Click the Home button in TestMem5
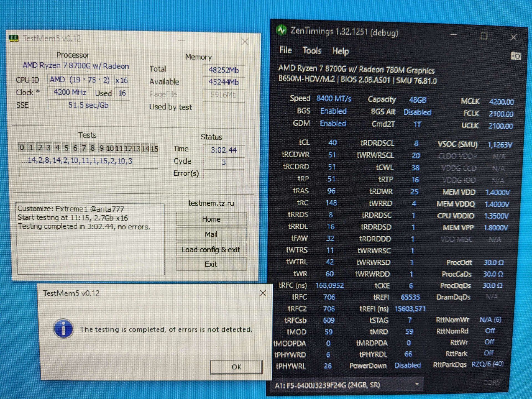The height and width of the screenshot is (399, 532). click(211, 219)
